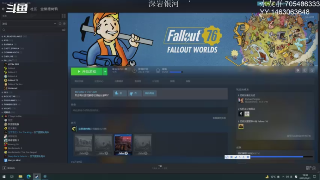Image resolution: width=320 pixels, height=180 pixels.
Task: Select Borderlands 2 in library list
Action: (15, 148)
